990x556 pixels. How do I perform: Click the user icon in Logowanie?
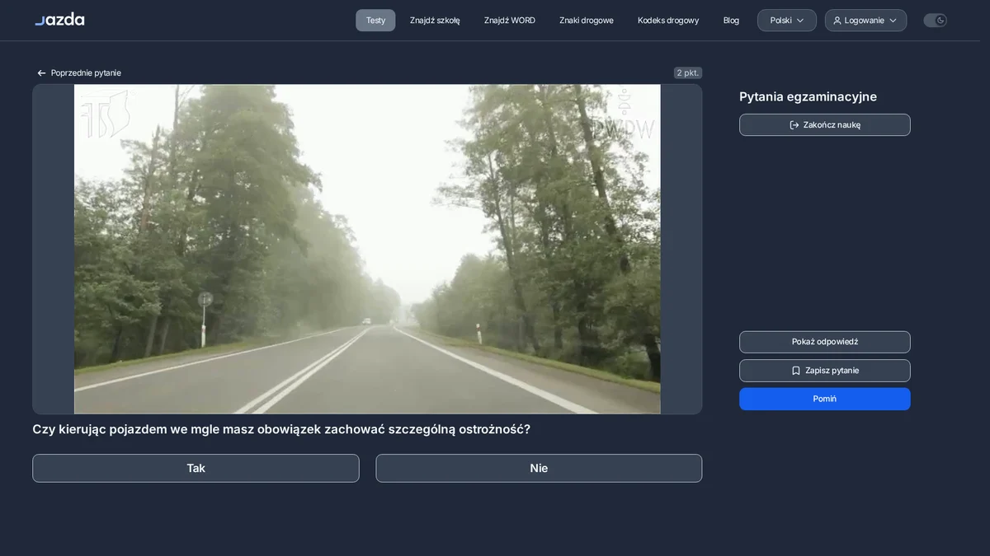click(837, 21)
